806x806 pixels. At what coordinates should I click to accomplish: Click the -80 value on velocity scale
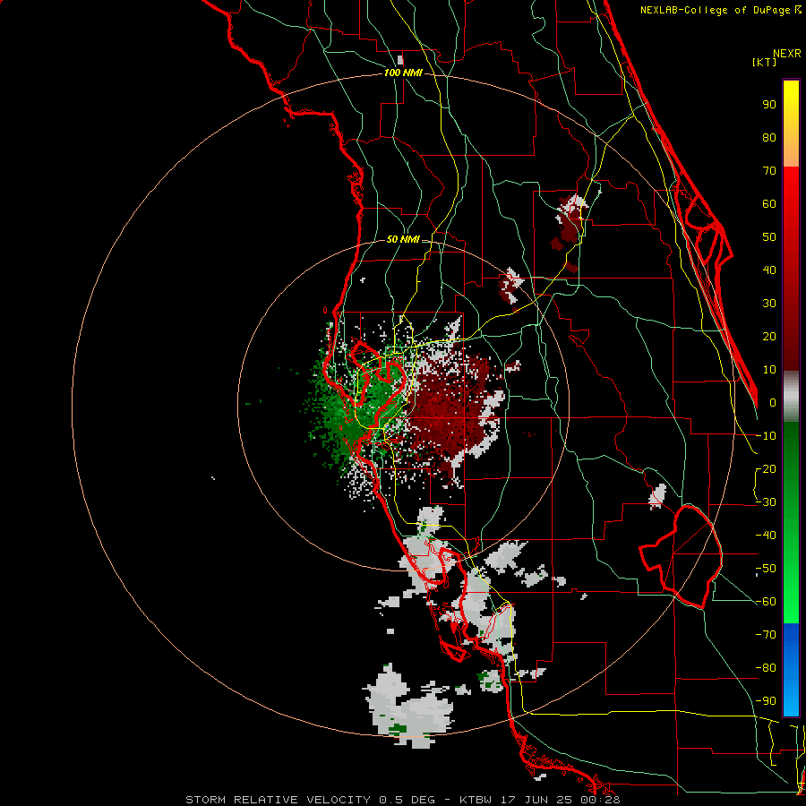click(x=766, y=668)
